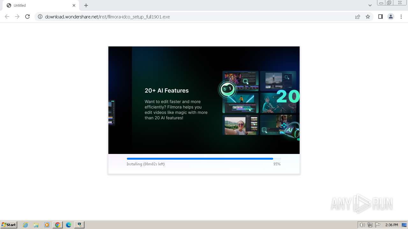This screenshot has width=408, height=229.
Task: Show desktop button in tray corner
Action: pos(404,225)
